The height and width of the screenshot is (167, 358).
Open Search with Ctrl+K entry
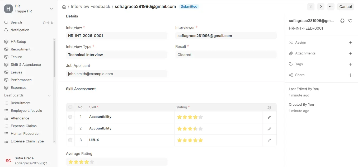29,22
